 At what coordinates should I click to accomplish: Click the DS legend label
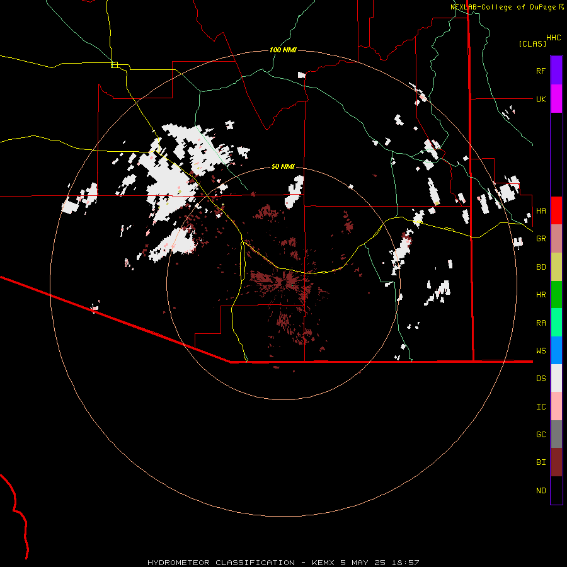(x=541, y=379)
